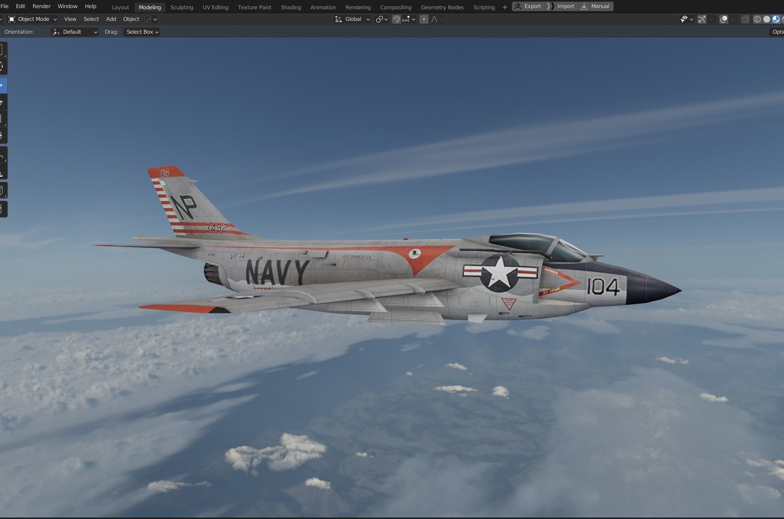
Task: Open Object Mode dropdown
Action: [x=33, y=19]
